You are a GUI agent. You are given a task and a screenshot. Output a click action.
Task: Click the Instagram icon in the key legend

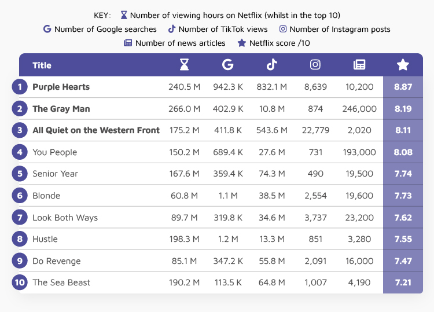[283, 29]
